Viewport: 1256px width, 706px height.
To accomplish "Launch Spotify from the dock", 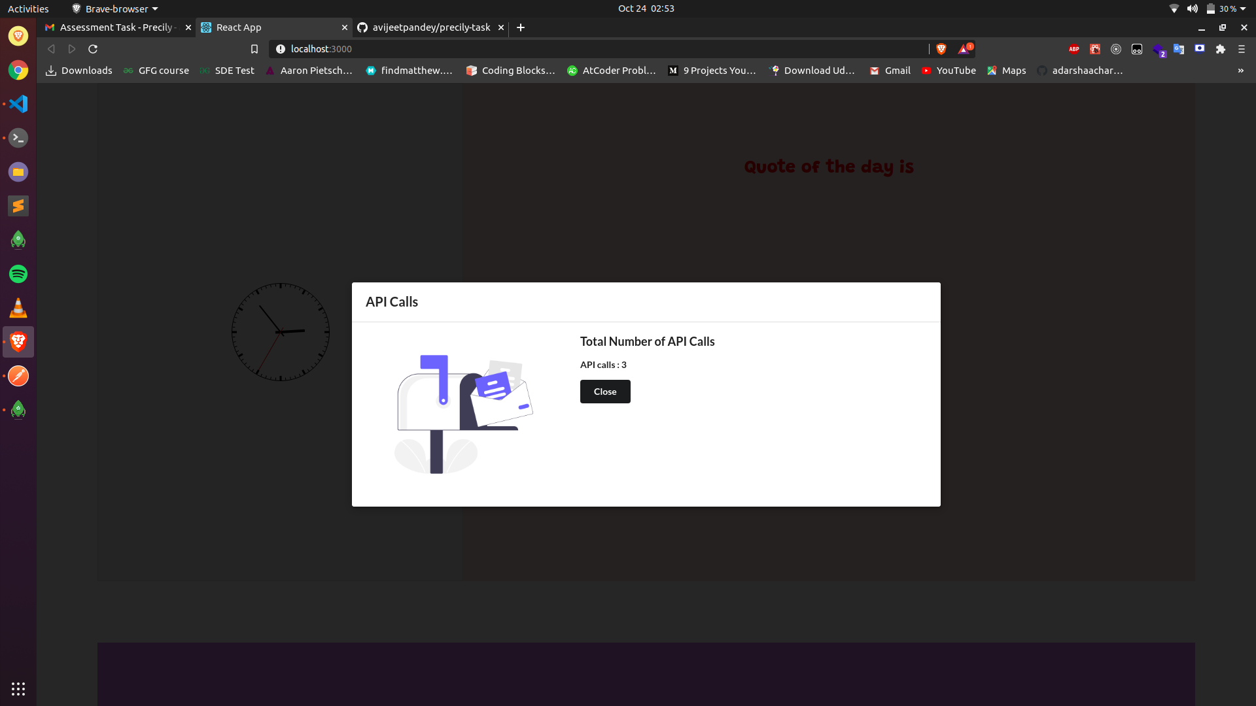I will 18,274.
